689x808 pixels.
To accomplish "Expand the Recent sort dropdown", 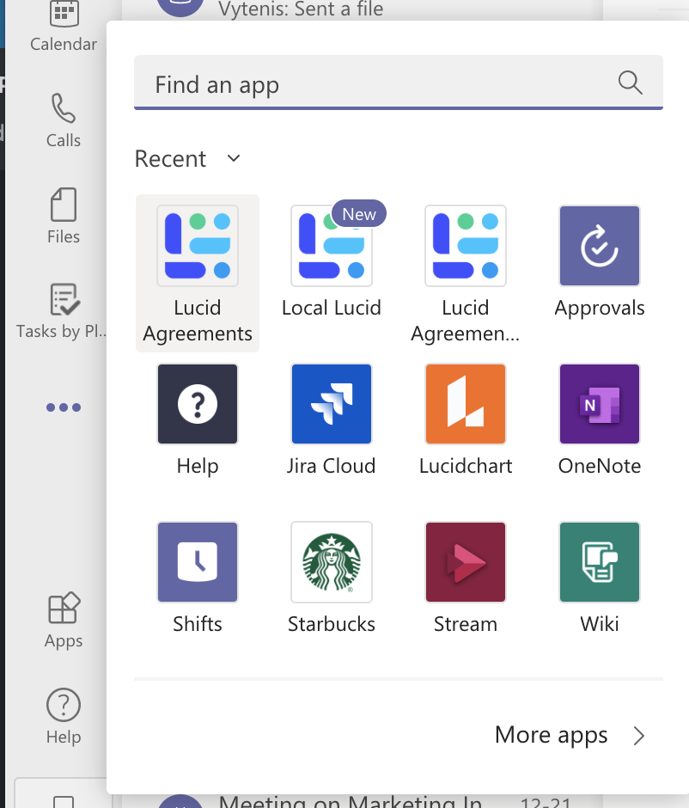I will [187, 159].
